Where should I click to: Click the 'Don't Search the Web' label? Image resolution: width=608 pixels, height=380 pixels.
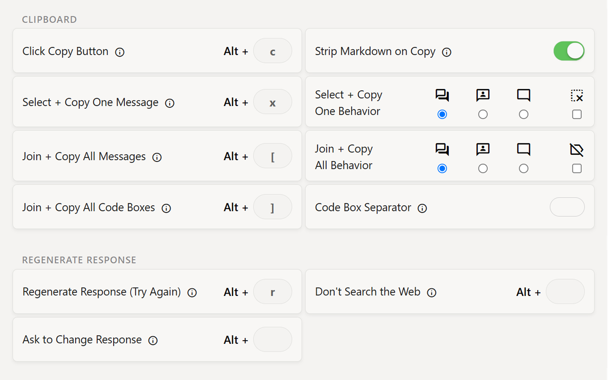(368, 292)
